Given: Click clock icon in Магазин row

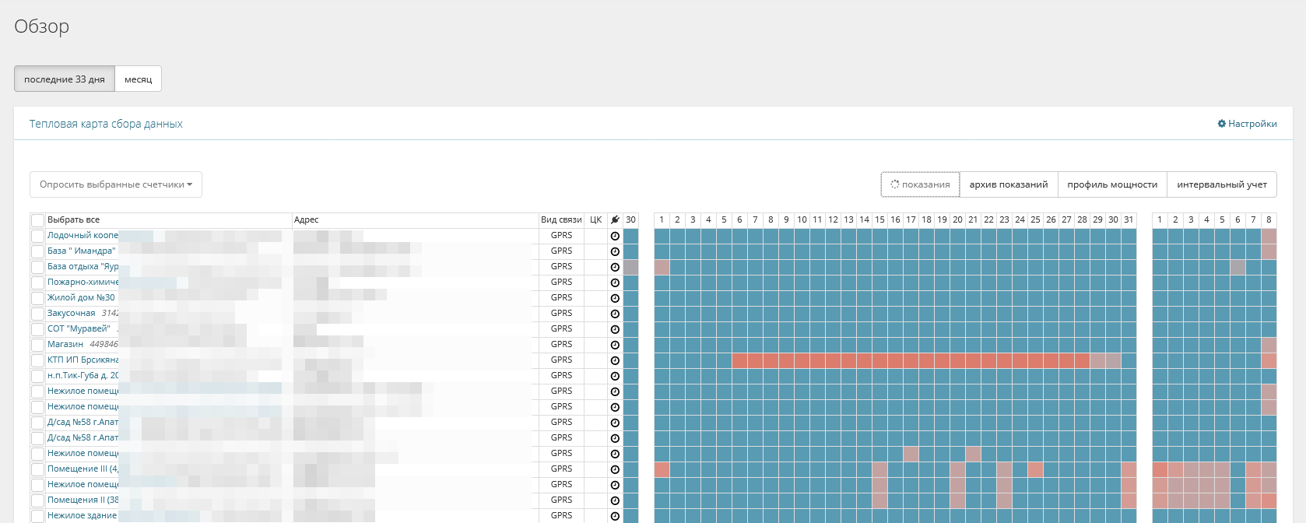Looking at the screenshot, I should [615, 345].
